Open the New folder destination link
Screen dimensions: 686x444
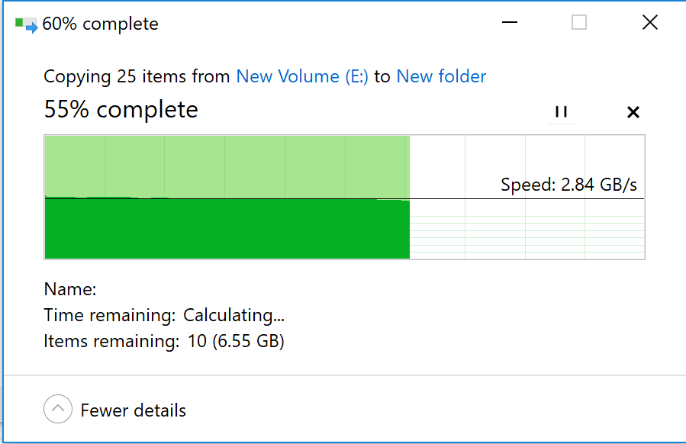[x=441, y=76]
